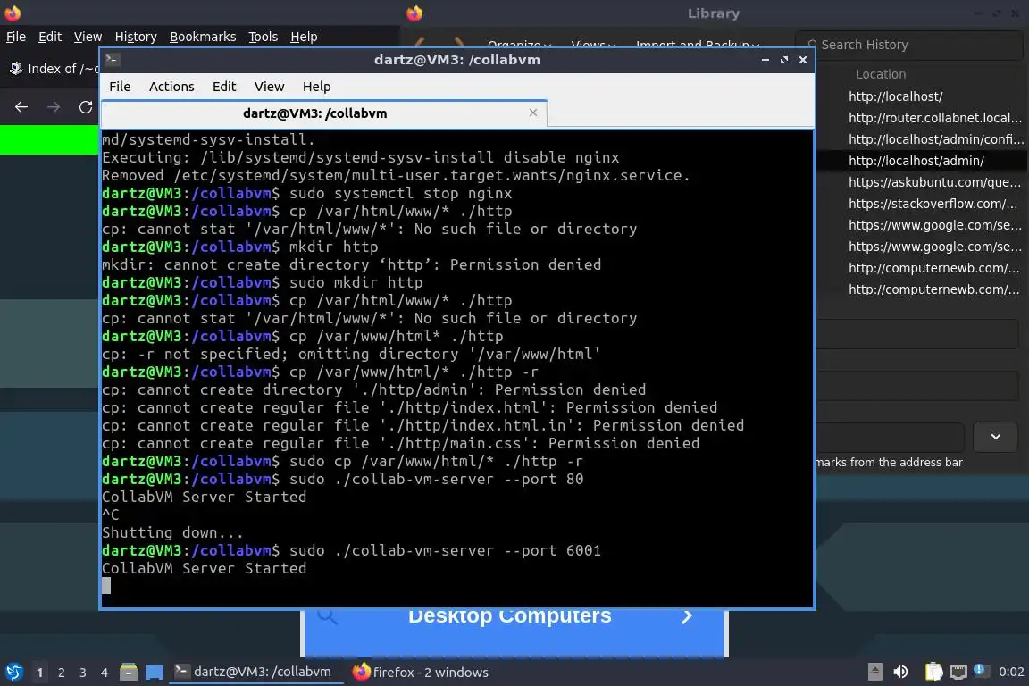This screenshot has width=1029, height=686.
Task: Click the terminal icon in the title bar
Action: (112, 60)
